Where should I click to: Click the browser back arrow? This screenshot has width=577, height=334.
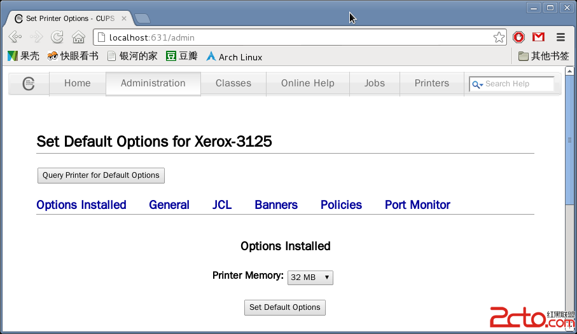click(15, 37)
